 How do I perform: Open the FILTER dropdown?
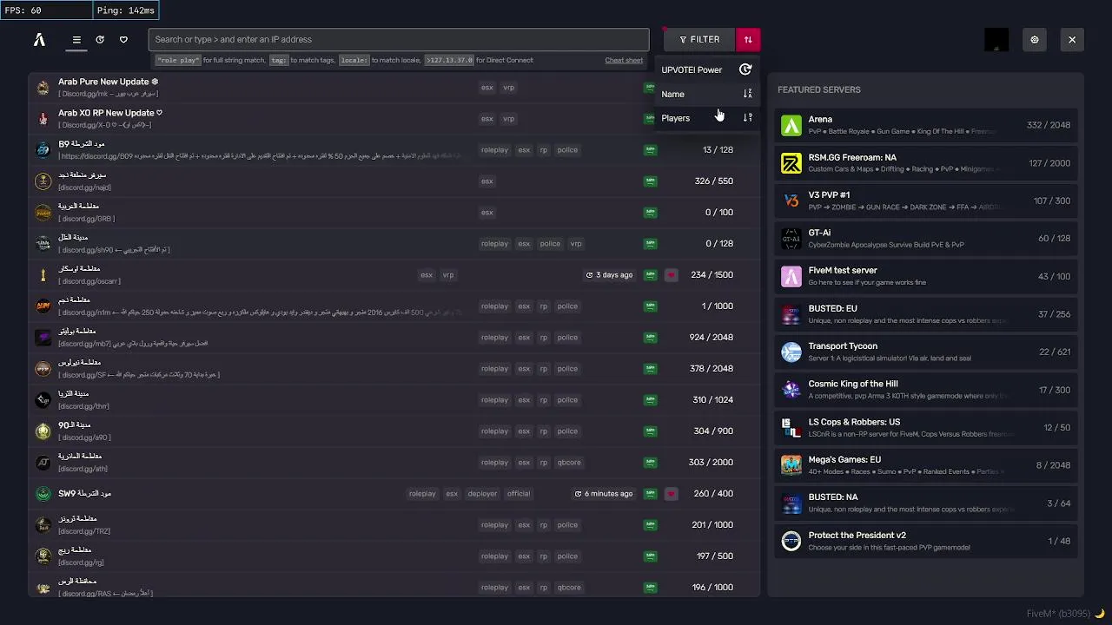point(699,39)
